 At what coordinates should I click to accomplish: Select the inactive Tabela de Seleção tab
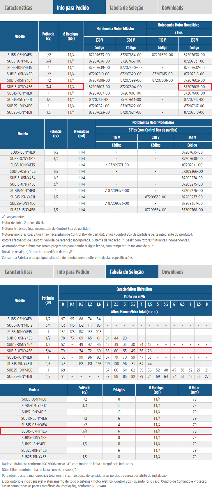(126, 8)
